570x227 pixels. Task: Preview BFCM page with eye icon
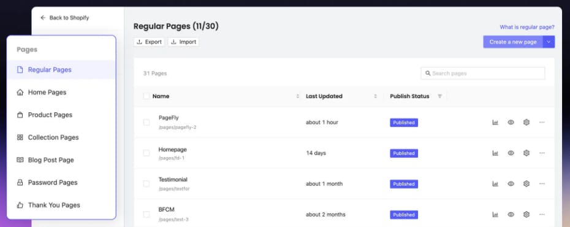pos(511,215)
